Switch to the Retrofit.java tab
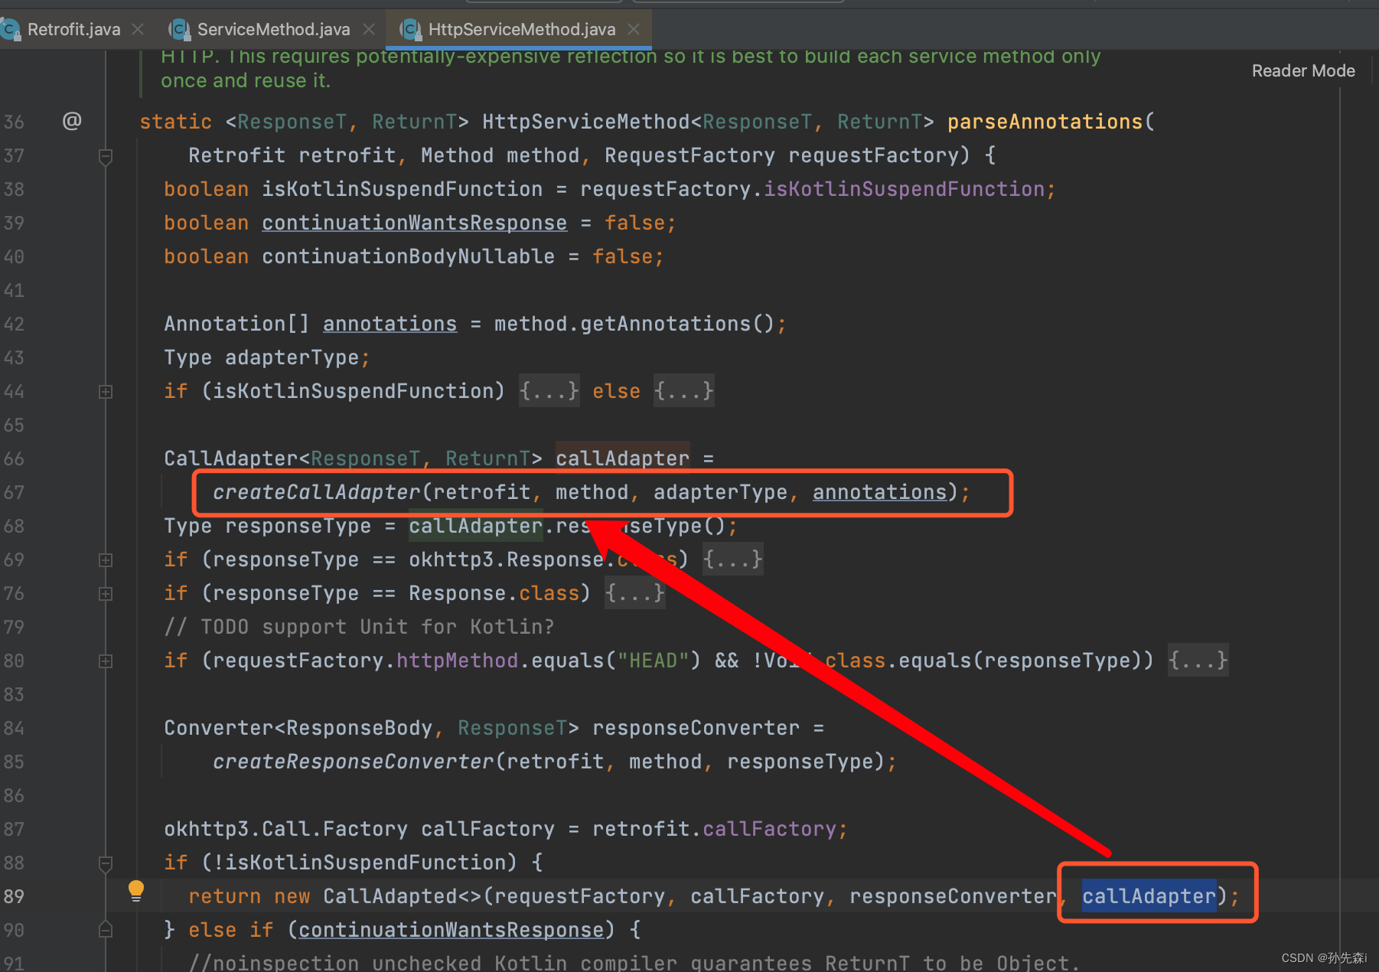 point(73,29)
